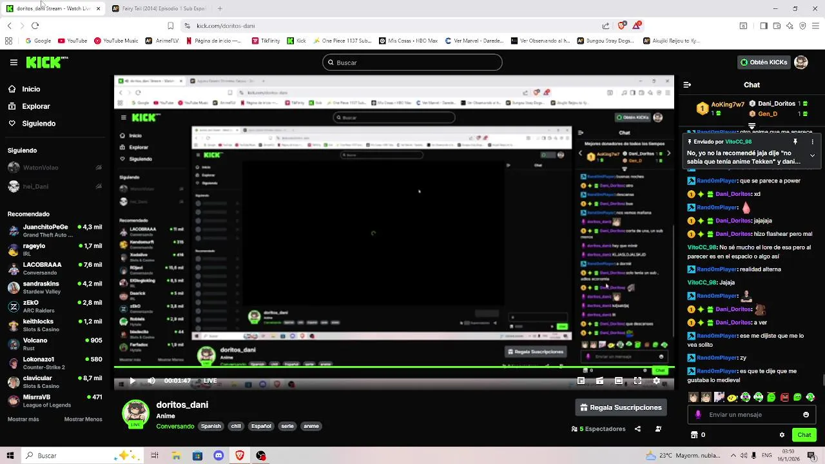Screen dimensions: 825x464
Task: Open a new browser tab
Action: [x=220, y=8]
